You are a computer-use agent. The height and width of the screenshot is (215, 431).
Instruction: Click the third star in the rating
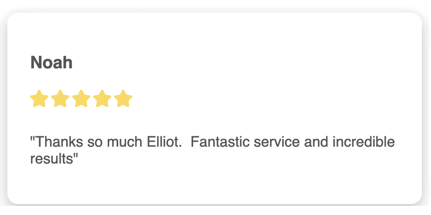[81, 98]
